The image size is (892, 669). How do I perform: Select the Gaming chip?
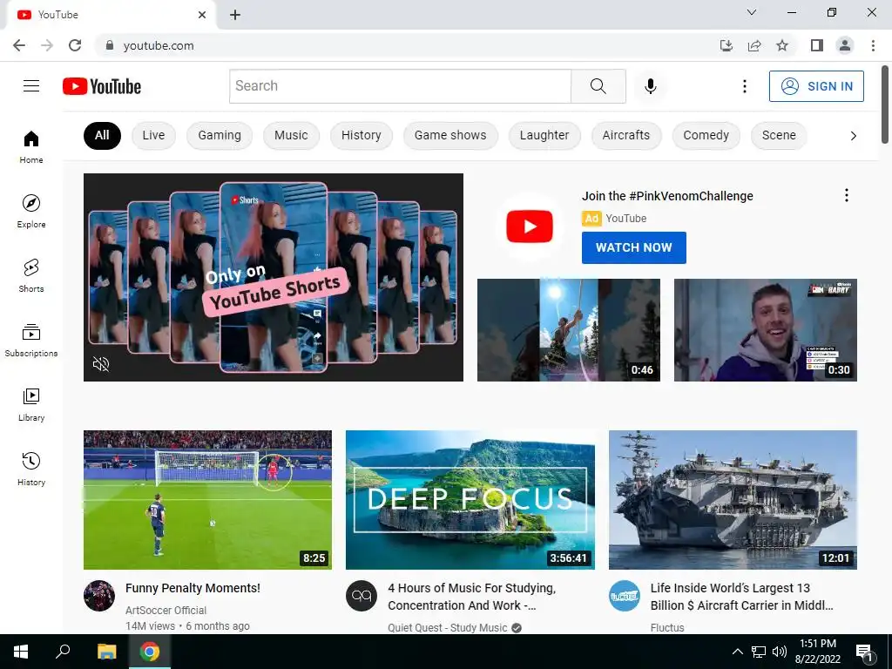220,135
